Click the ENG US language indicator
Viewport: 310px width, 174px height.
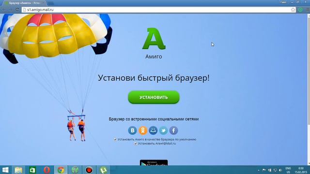click(x=288, y=170)
